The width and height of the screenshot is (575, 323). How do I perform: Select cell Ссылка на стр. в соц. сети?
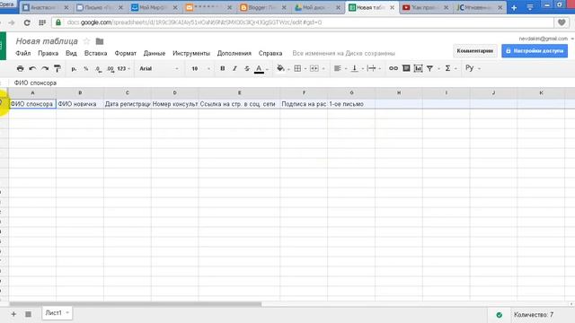(239, 104)
